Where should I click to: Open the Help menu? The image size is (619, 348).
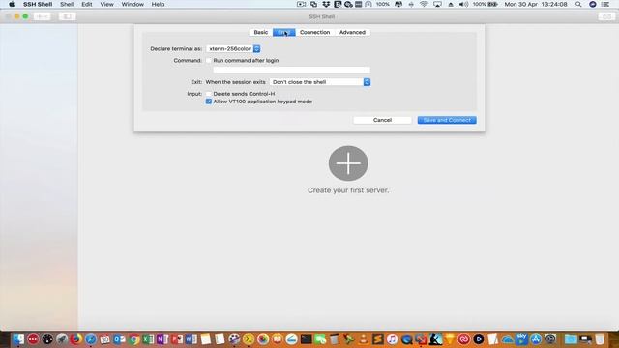158,4
